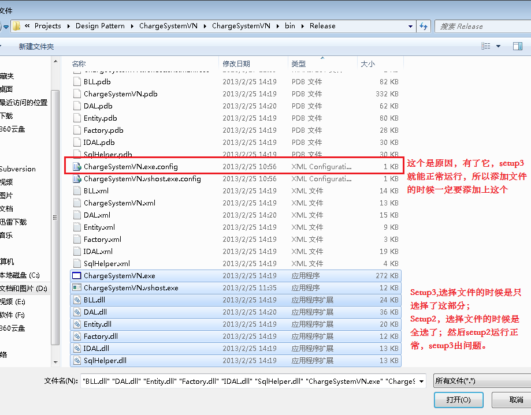Click the refresh button beside address bar

(x=424, y=26)
